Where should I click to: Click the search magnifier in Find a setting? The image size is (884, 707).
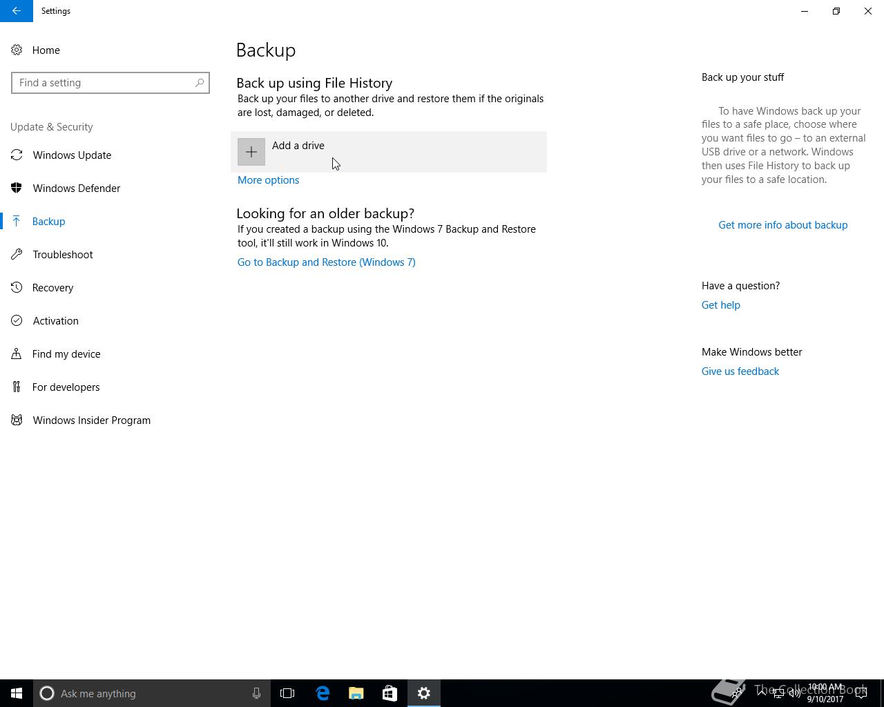click(200, 83)
